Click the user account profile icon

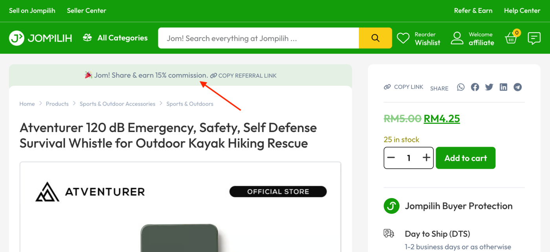pyautogui.click(x=457, y=38)
